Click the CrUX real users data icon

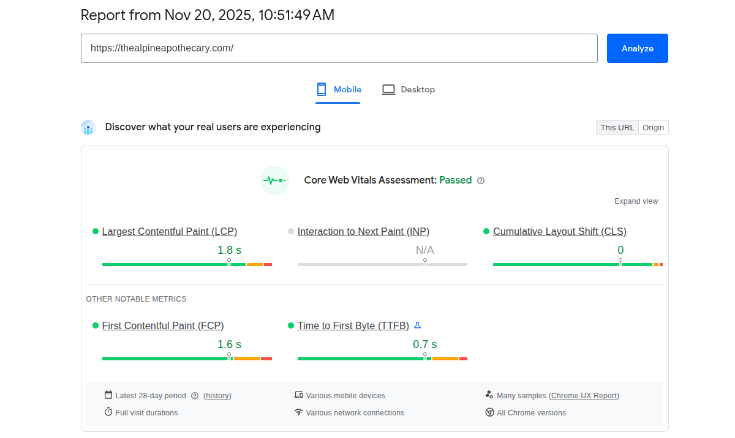(x=88, y=127)
